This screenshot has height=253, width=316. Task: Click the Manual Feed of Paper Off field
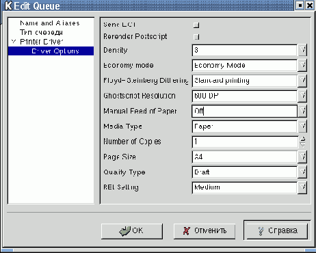tap(244, 111)
